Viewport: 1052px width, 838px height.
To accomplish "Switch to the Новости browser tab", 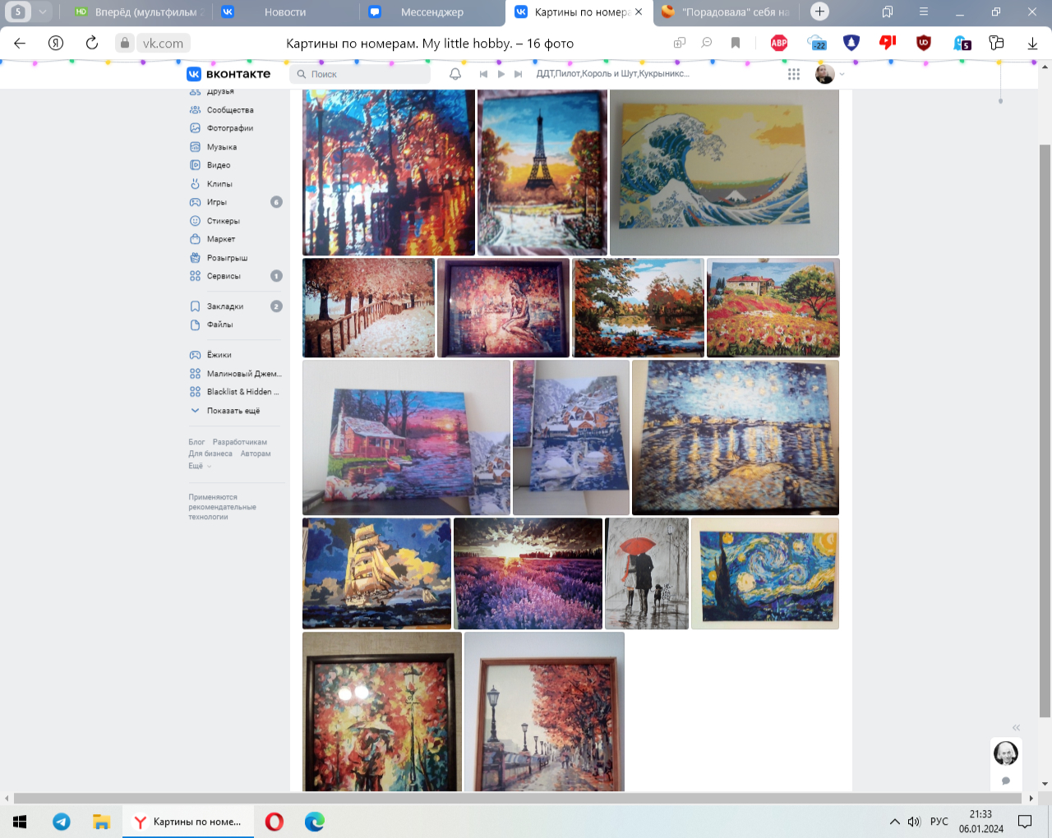I will (284, 12).
